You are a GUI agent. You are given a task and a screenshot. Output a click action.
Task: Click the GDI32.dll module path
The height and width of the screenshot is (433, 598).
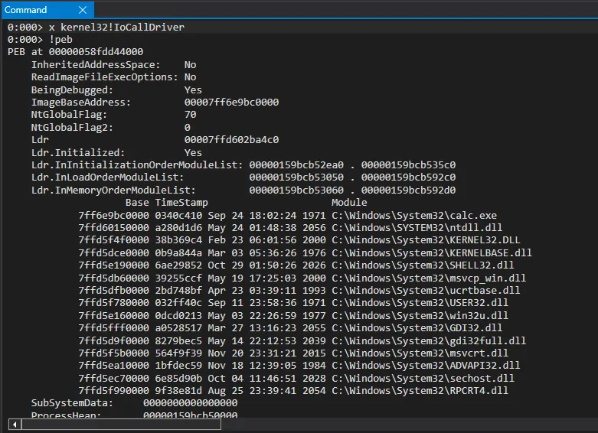pyautogui.click(x=417, y=327)
